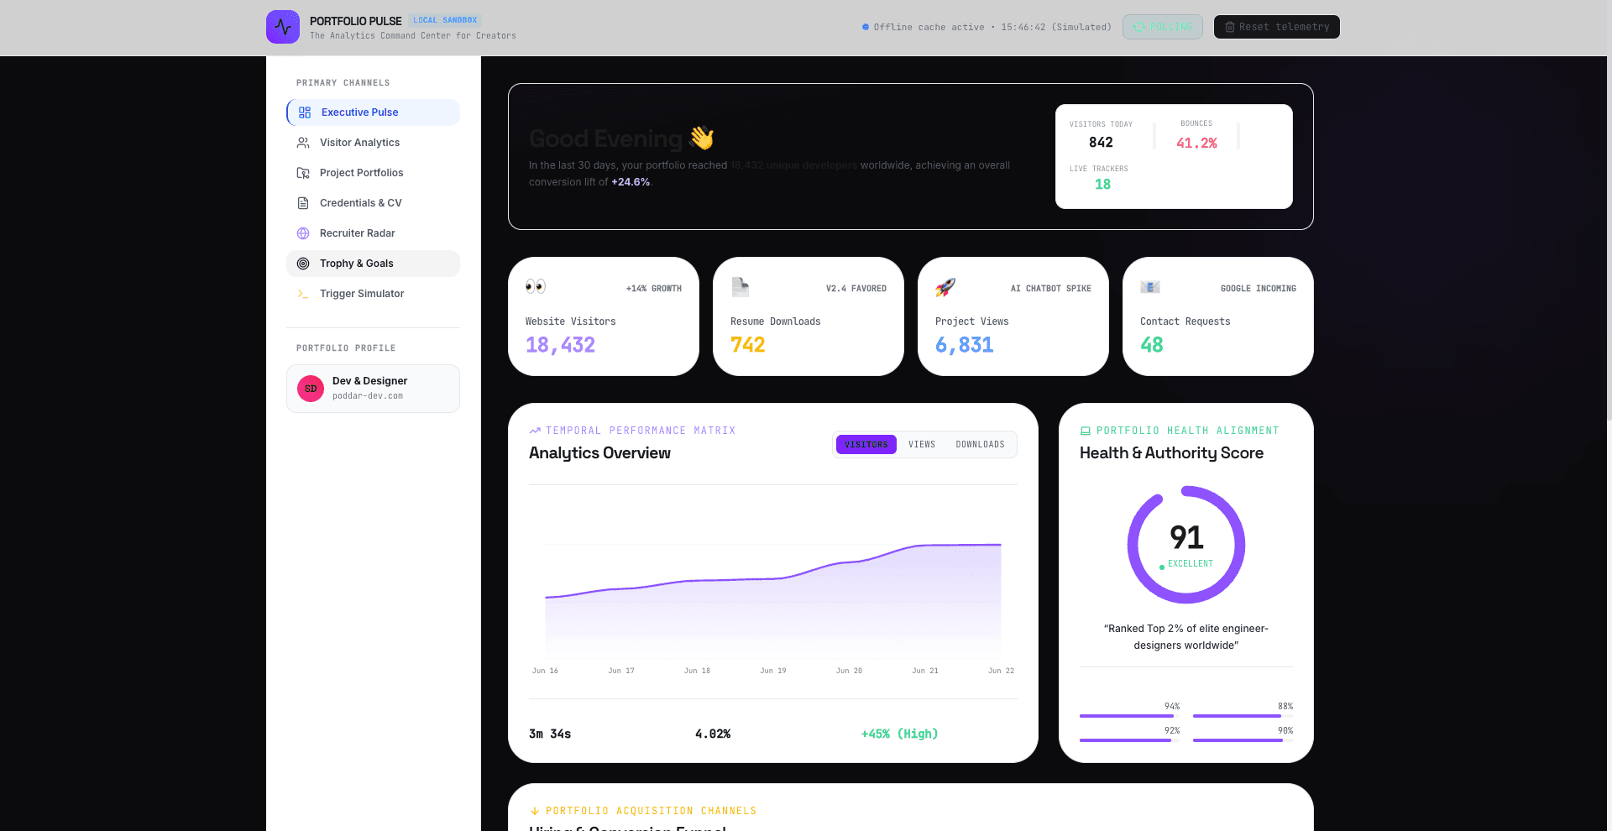Click the 88% health progress bar
This screenshot has width=1612, height=831.
pos(1243,716)
